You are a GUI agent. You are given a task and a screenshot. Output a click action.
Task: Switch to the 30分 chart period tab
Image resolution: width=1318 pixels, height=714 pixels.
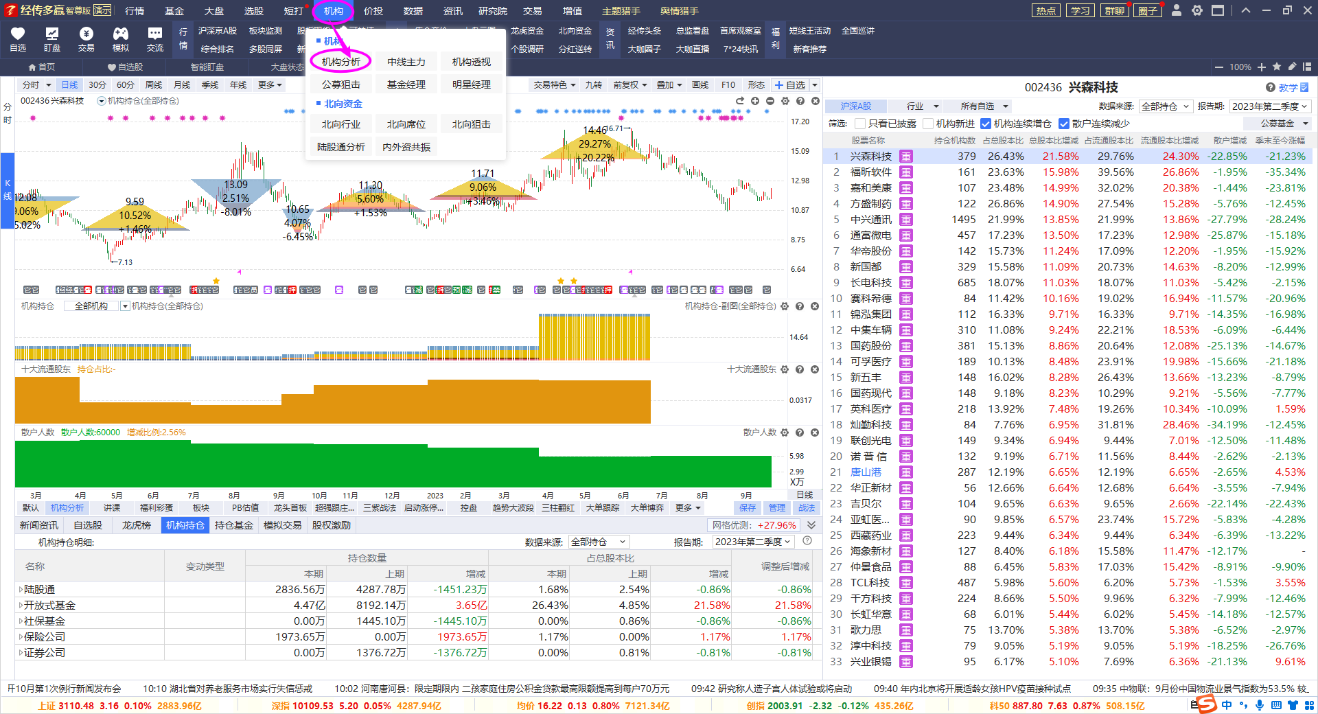point(97,85)
